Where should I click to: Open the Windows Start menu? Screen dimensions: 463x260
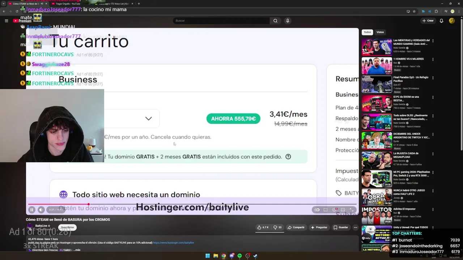(x=208, y=256)
